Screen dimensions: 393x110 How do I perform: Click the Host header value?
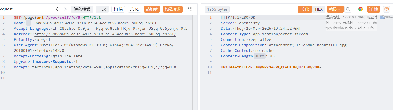tap(95, 23)
